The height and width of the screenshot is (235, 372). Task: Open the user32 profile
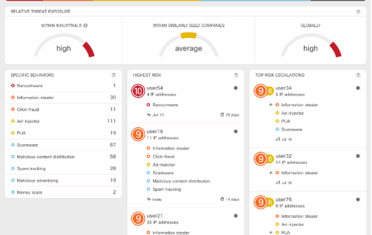click(x=283, y=156)
